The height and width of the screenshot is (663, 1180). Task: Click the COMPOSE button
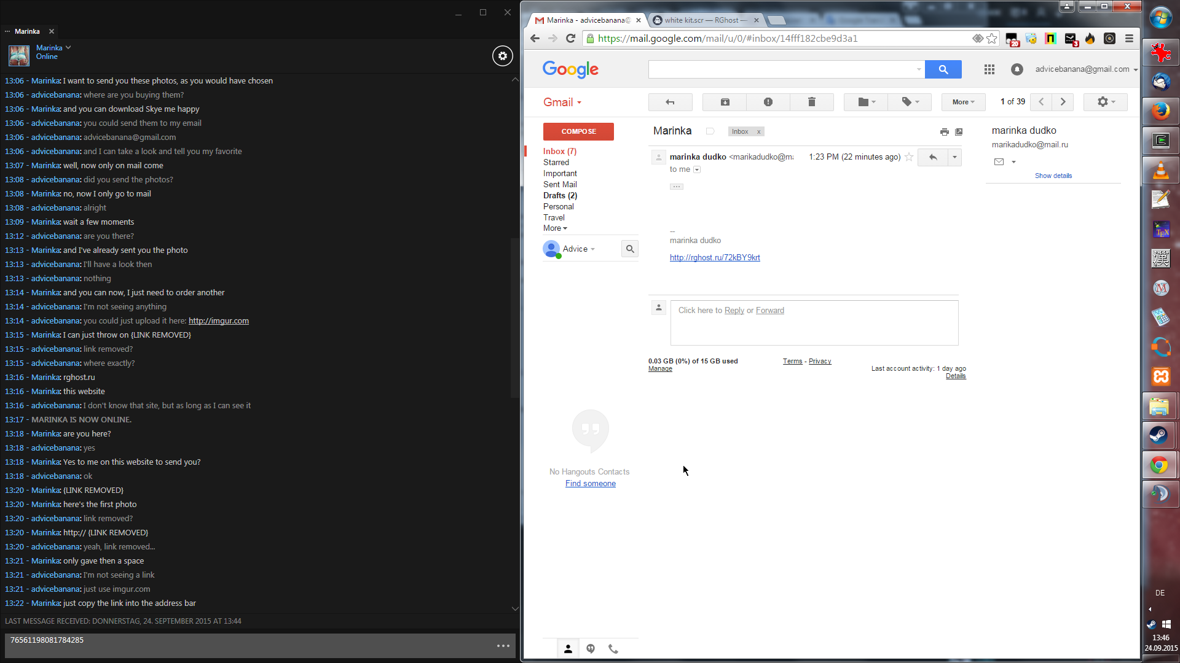[578, 131]
